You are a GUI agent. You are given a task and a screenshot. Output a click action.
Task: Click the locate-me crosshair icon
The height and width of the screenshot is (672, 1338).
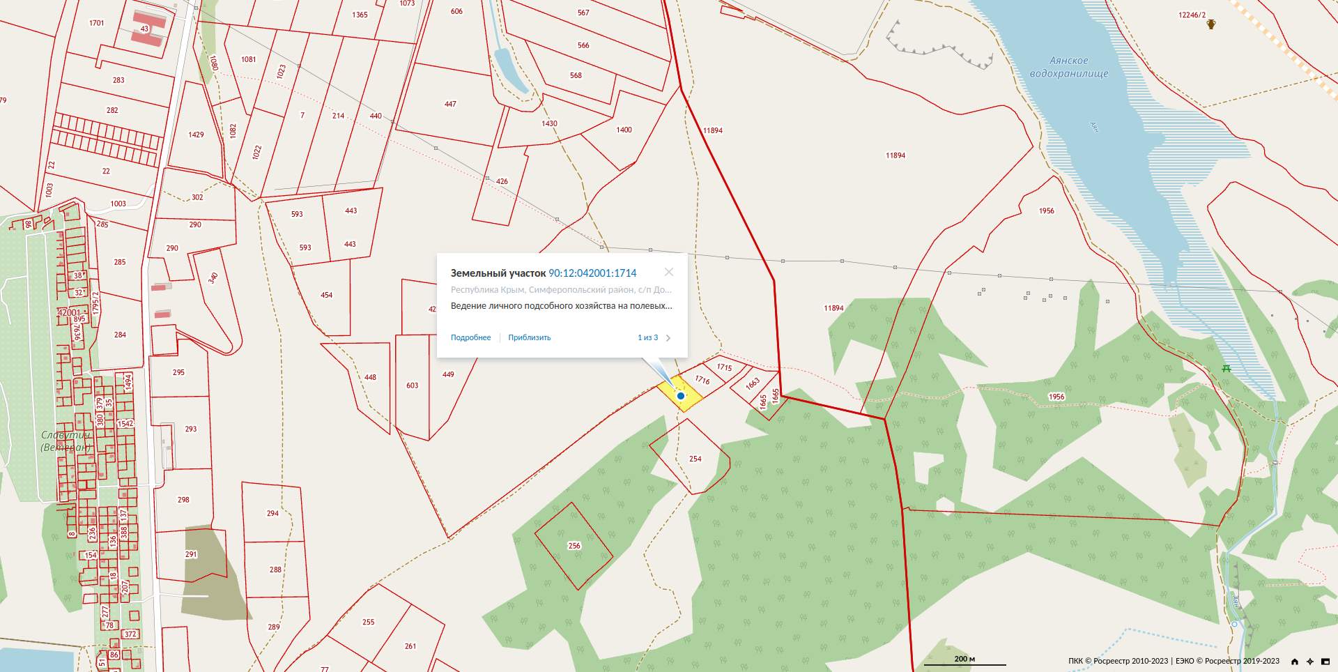tap(1310, 662)
